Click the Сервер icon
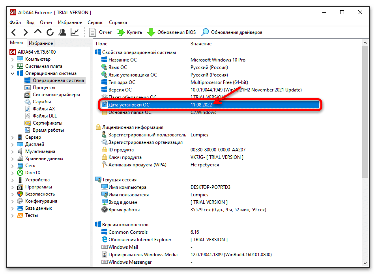 20,137
